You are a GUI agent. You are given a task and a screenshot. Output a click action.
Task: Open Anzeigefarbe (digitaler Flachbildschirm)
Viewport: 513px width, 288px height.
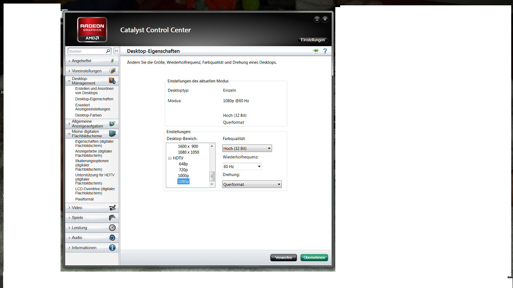click(94, 153)
